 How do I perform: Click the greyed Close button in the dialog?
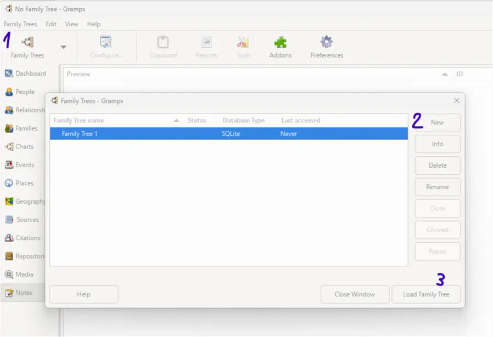click(438, 208)
